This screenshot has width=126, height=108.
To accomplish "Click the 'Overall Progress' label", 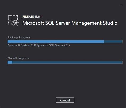I will tap(18, 58).
